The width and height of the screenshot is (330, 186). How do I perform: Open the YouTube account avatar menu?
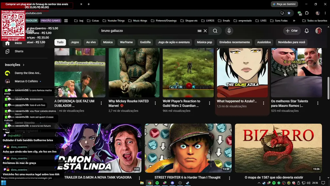tap(319, 31)
